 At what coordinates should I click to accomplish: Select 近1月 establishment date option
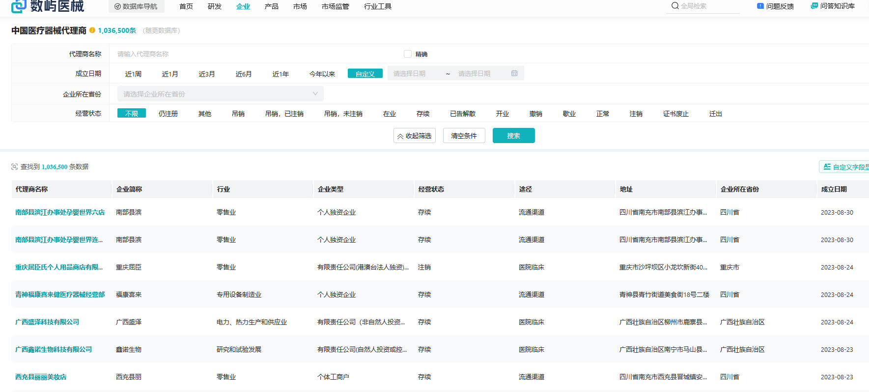(x=170, y=74)
